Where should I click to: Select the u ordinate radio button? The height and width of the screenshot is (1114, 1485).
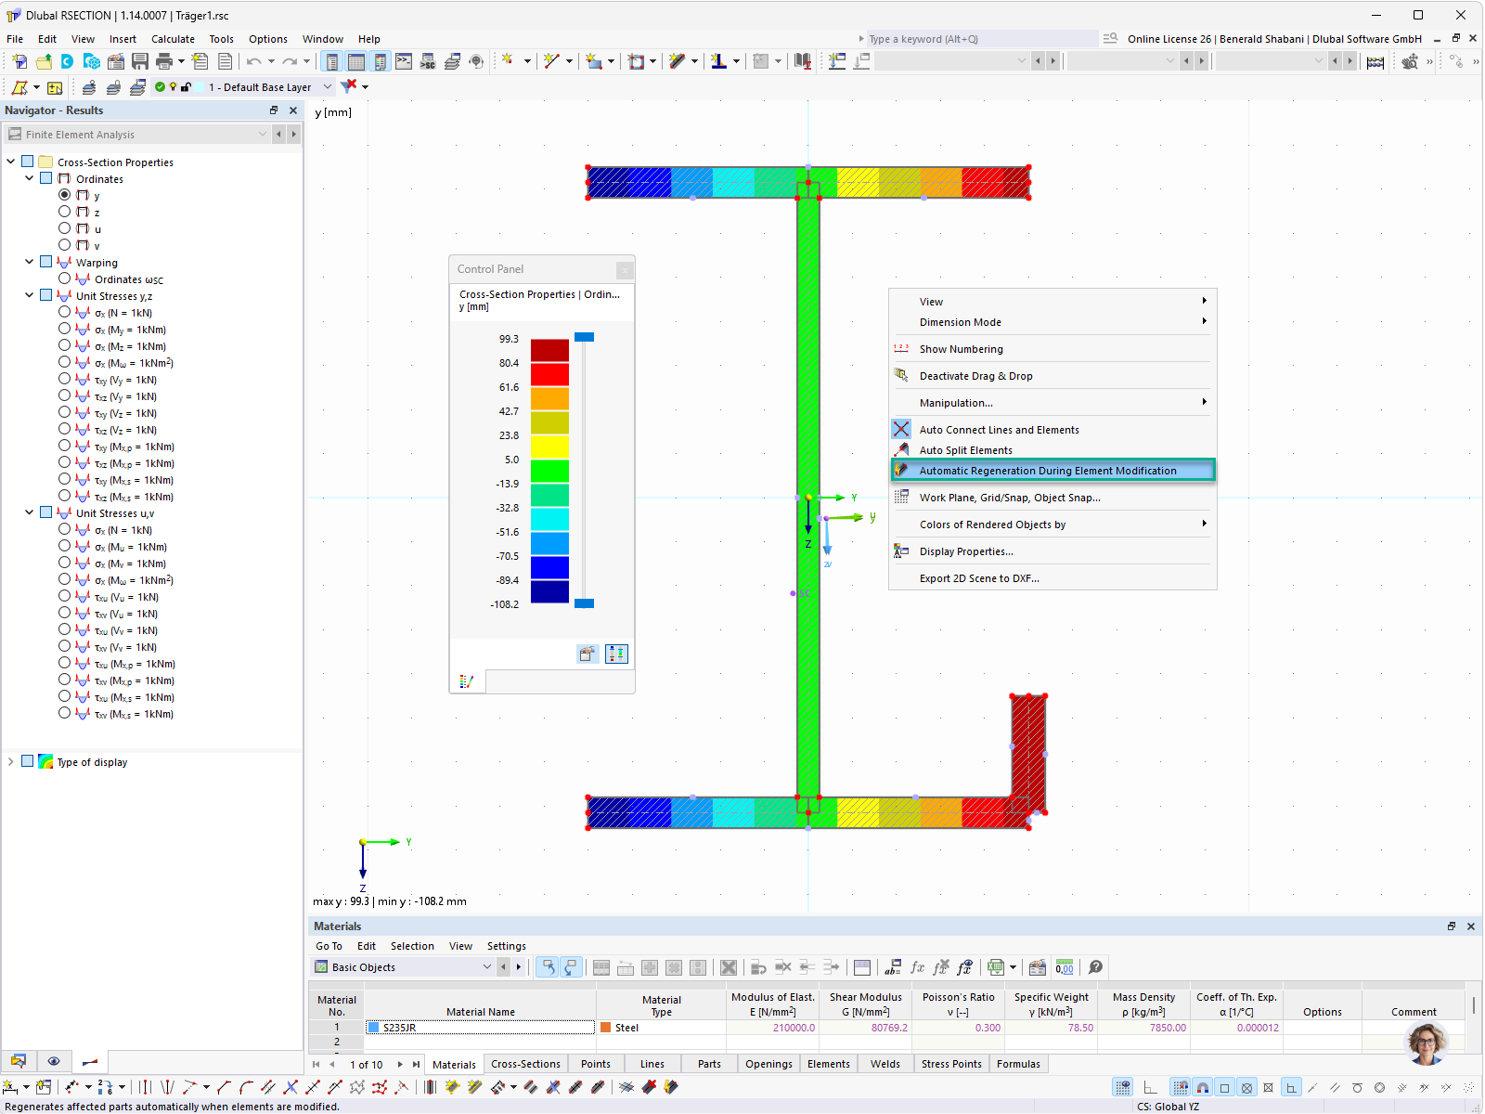[65, 228]
